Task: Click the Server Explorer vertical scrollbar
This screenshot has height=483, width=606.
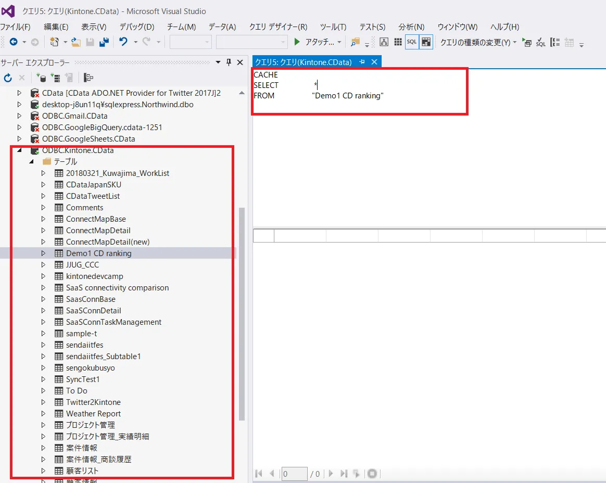Action: point(241,312)
